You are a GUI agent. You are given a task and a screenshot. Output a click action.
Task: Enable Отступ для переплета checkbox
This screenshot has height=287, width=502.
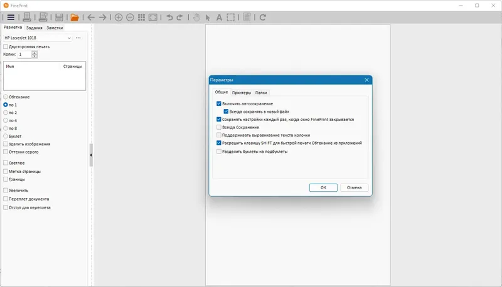coord(6,207)
